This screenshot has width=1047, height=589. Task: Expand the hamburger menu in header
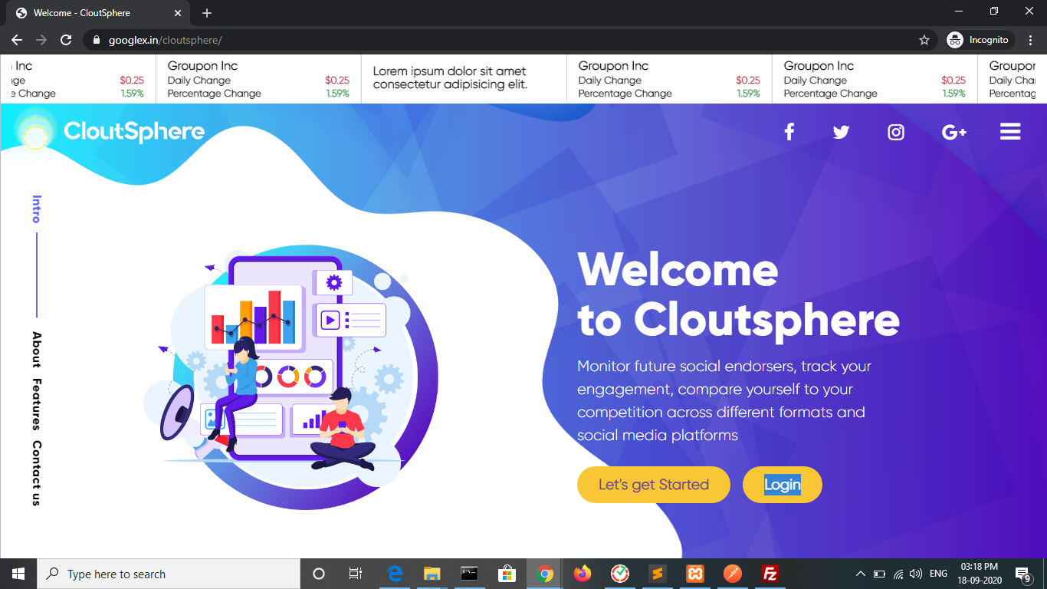tap(1010, 132)
